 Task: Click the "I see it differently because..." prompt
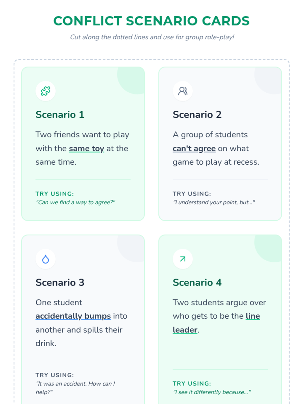click(212, 392)
